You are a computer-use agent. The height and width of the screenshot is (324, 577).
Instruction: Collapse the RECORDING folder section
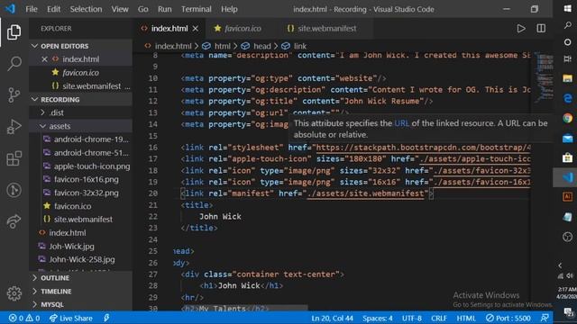click(x=80, y=100)
